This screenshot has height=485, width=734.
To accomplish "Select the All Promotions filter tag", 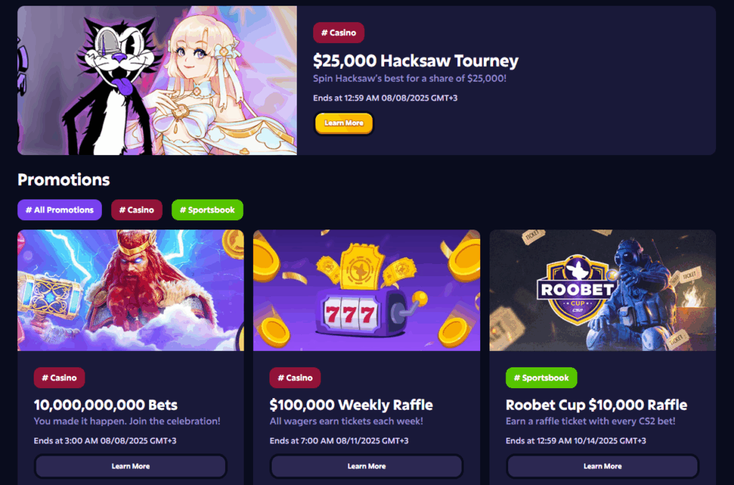I will point(59,210).
